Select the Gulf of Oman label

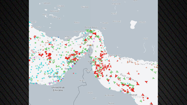point(129,78)
